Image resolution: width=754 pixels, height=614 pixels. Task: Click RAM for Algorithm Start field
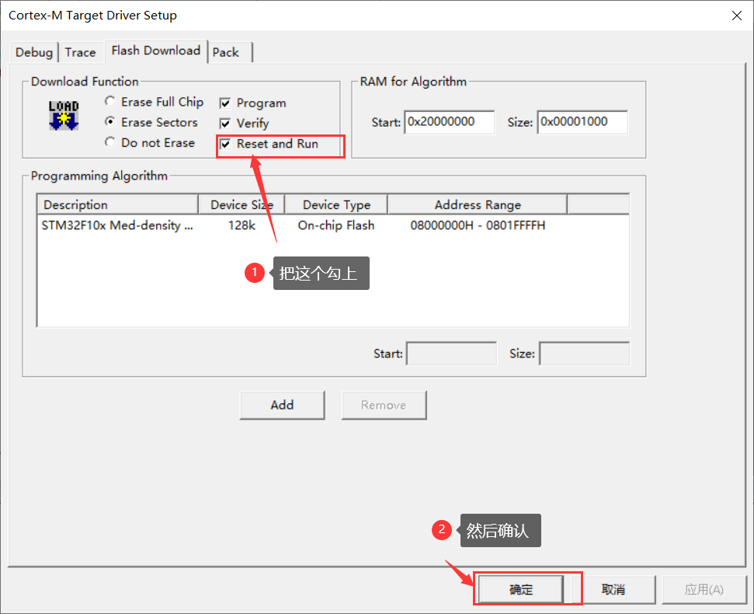pyautogui.click(x=449, y=122)
